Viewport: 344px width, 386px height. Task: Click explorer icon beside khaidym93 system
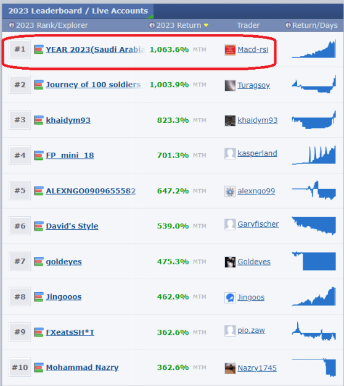[x=39, y=120]
